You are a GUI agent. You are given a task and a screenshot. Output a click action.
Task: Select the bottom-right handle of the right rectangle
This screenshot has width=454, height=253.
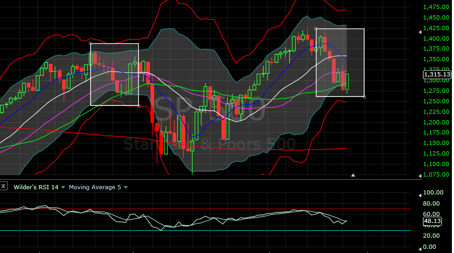364,97
